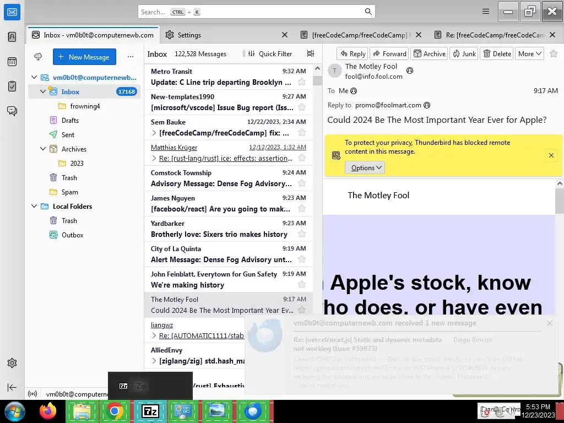Open the Drafts folder
The width and height of the screenshot is (564, 423).
click(70, 121)
